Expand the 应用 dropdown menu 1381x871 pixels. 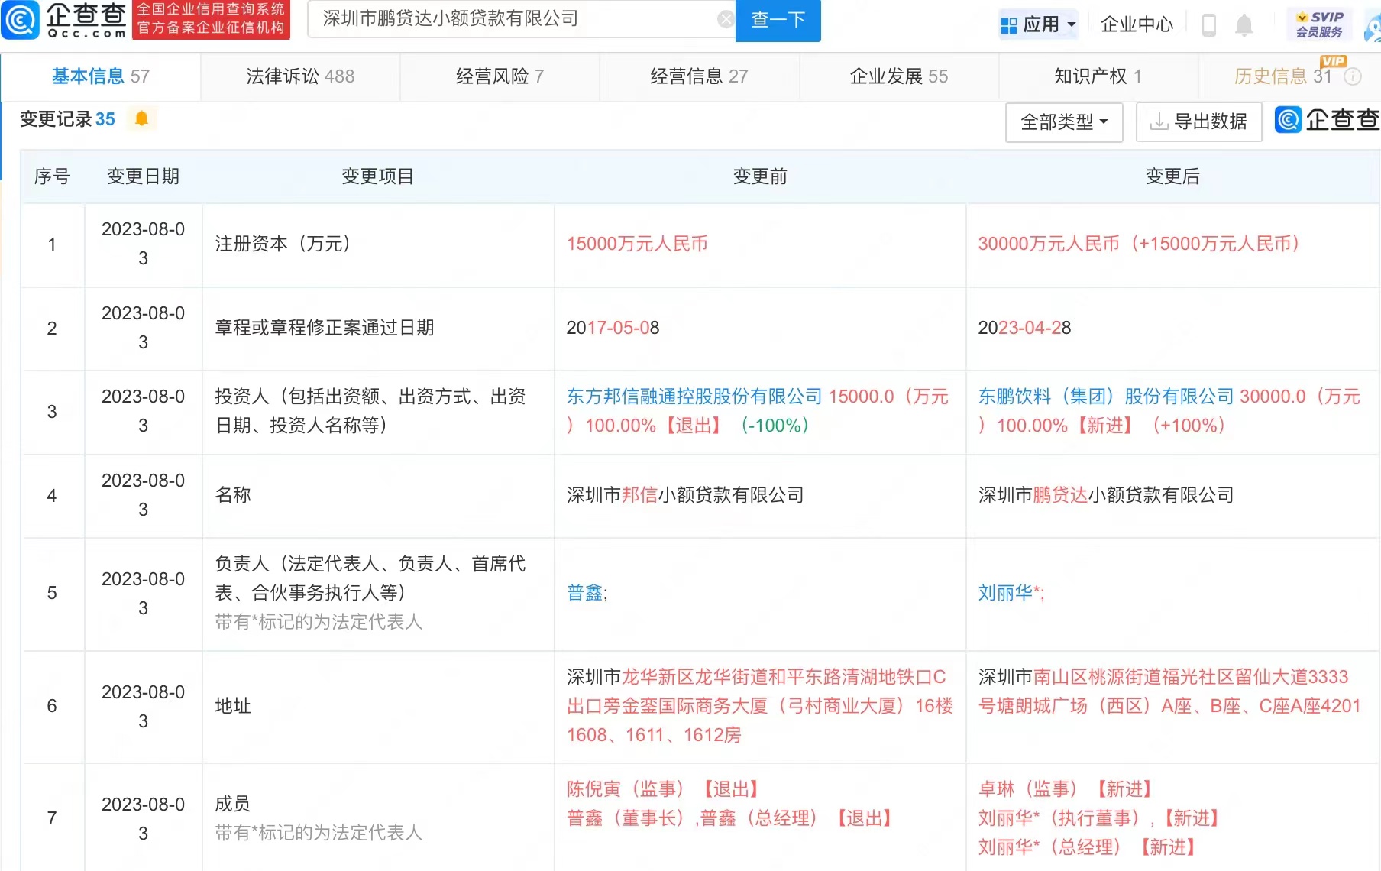(x=1038, y=25)
